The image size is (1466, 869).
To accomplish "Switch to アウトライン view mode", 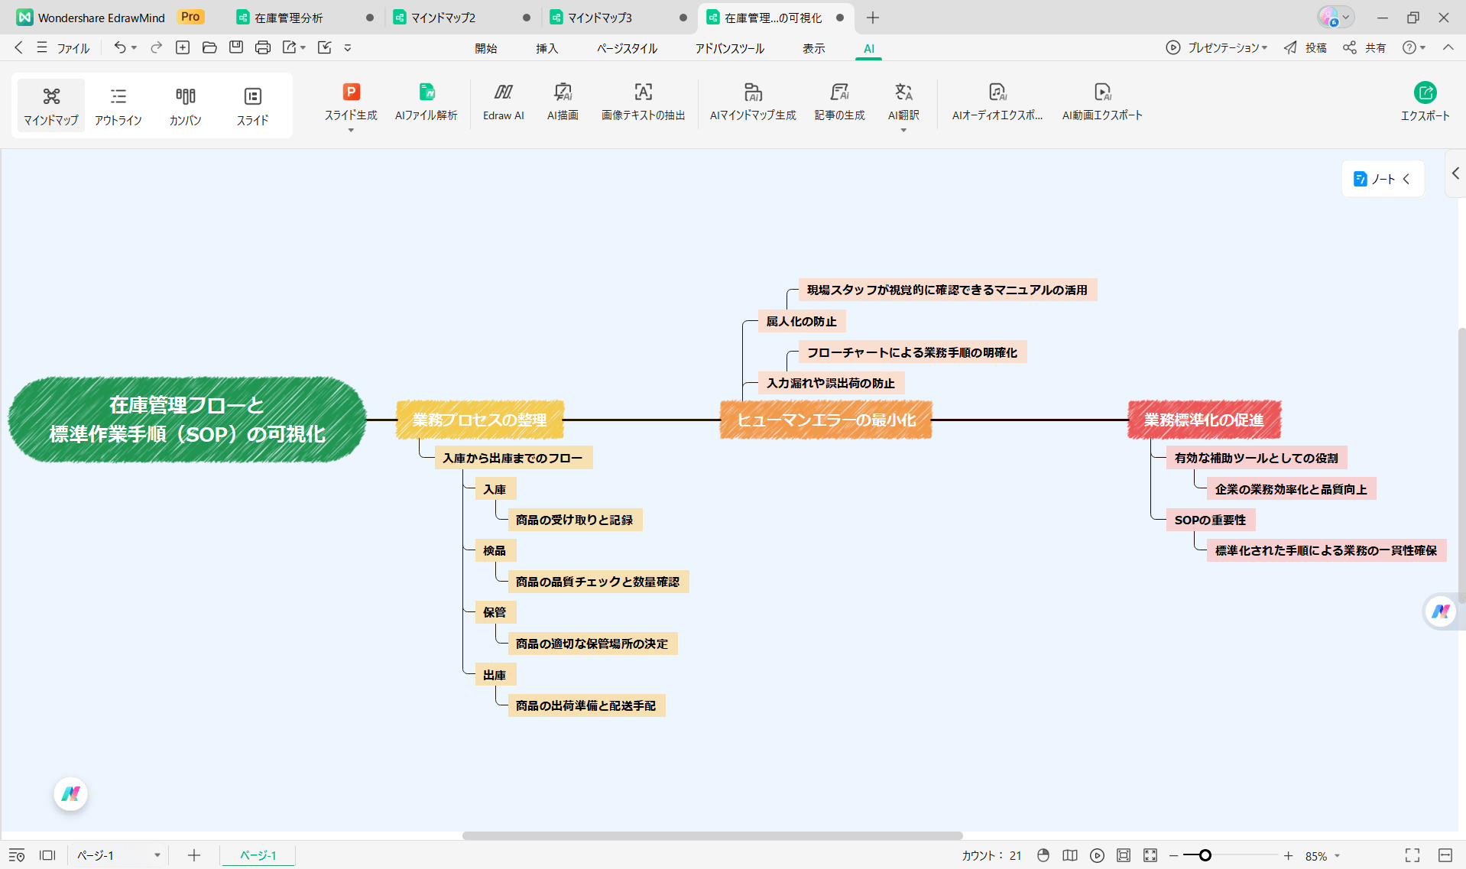I will click(118, 105).
